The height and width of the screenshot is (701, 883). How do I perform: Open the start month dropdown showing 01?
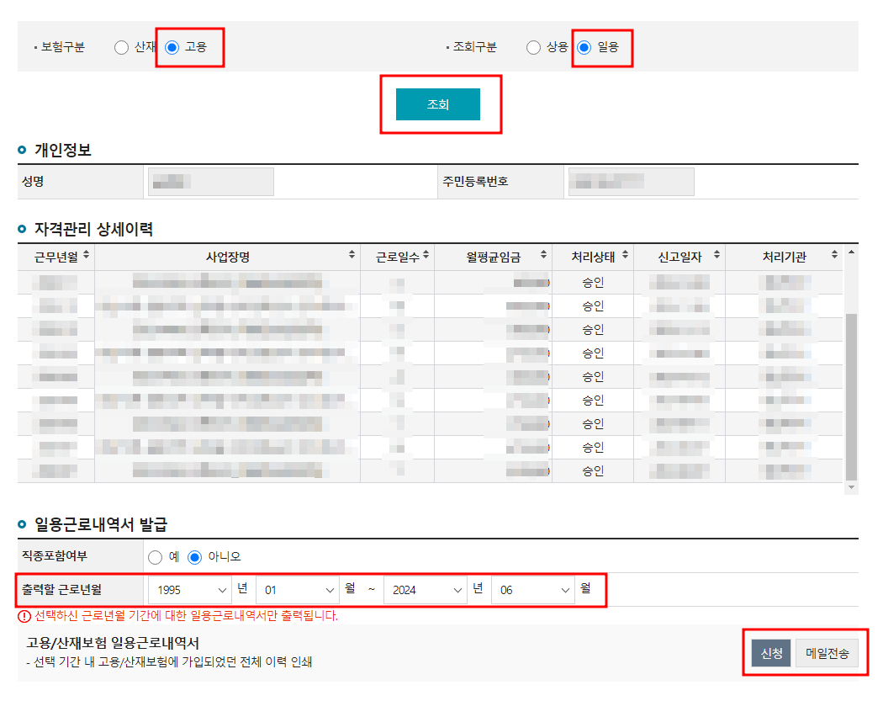pyautogui.click(x=298, y=589)
